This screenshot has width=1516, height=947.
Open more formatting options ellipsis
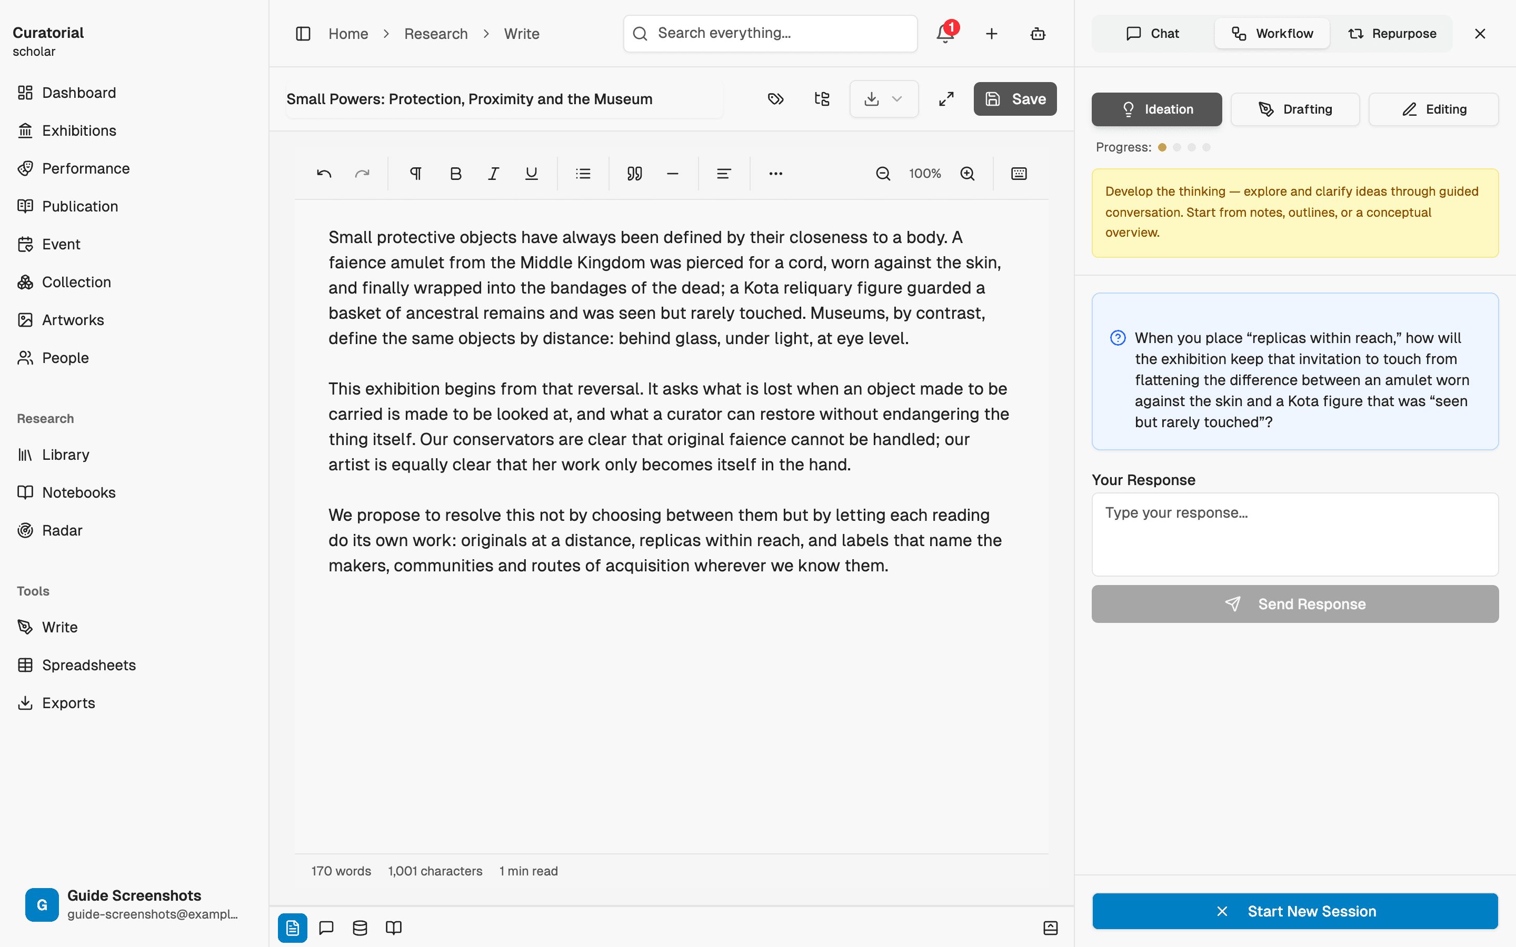[775, 174]
